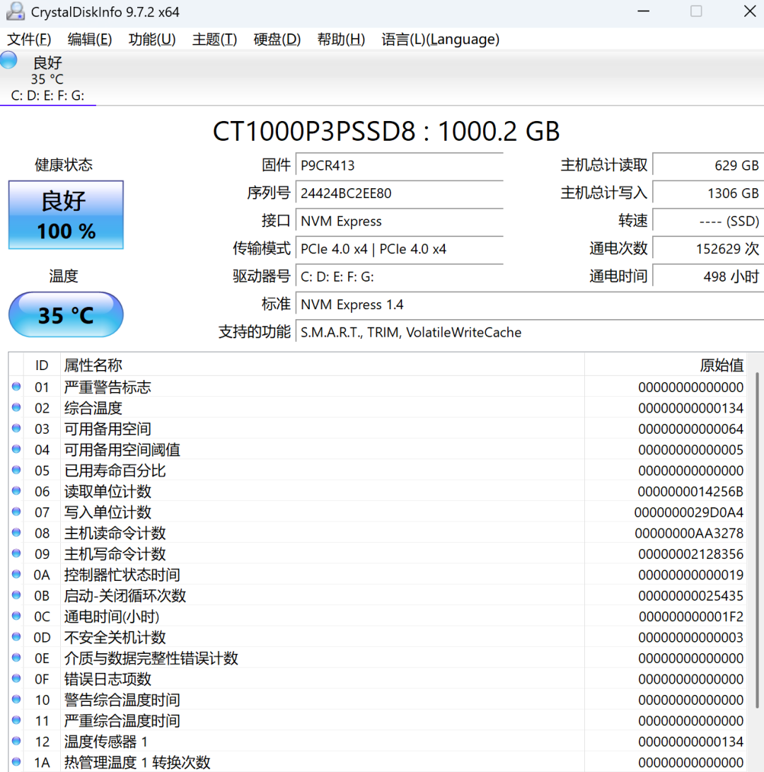
Task: Open the 文件(F) menu
Action: pos(29,40)
